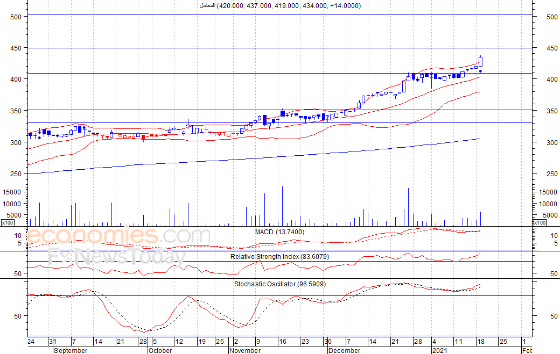Click the 10000 volume label on right axis
Image resolution: width=560 pixels, height=354 pixels.
point(548,204)
